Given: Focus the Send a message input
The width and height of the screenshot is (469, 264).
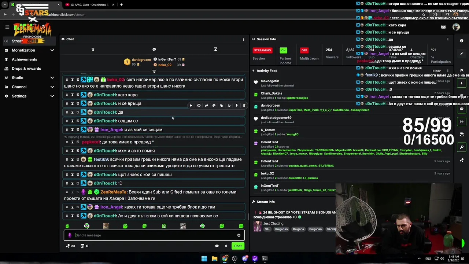Looking at the screenshot, I should (x=154, y=235).
